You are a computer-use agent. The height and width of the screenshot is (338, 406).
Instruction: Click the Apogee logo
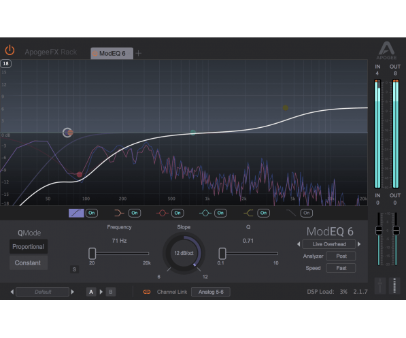click(x=386, y=50)
